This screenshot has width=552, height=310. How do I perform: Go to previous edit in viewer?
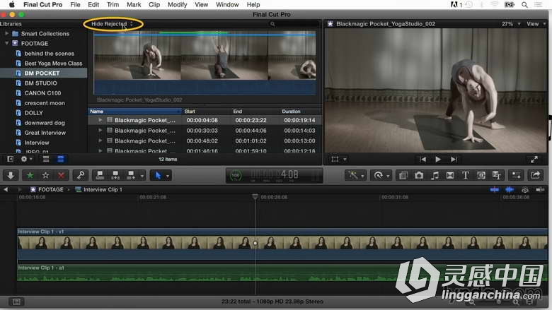click(422, 160)
